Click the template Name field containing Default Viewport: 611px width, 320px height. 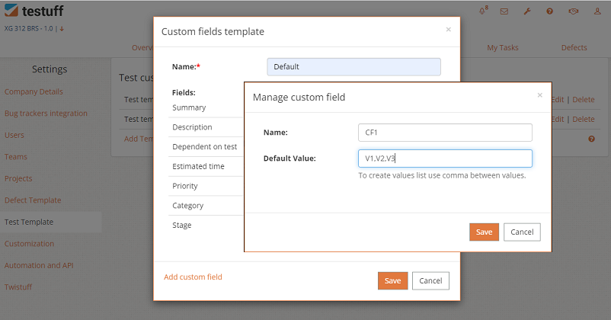pyautogui.click(x=353, y=66)
